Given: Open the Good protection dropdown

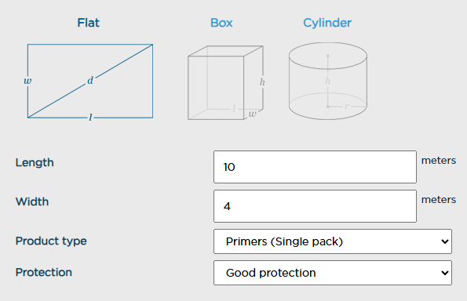Looking at the screenshot, I should [333, 273].
